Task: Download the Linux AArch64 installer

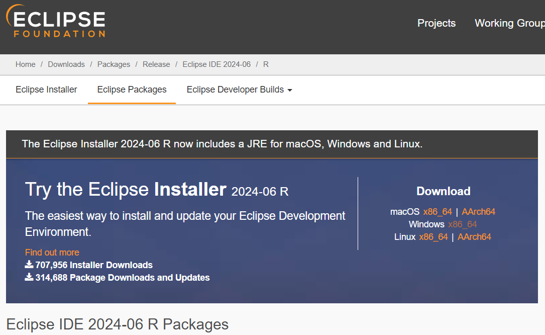Action: pyautogui.click(x=474, y=236)
